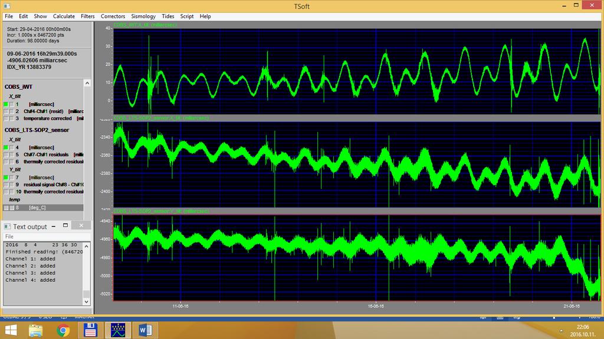Enable display of channel 9 residual signal
This screenshot has width=604, height=339.
point(6,185)
